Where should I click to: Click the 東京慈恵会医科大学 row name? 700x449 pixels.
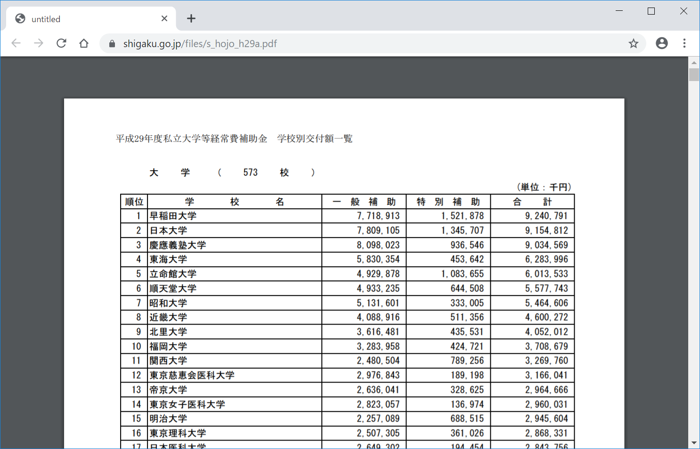click(x=192, y=375)
